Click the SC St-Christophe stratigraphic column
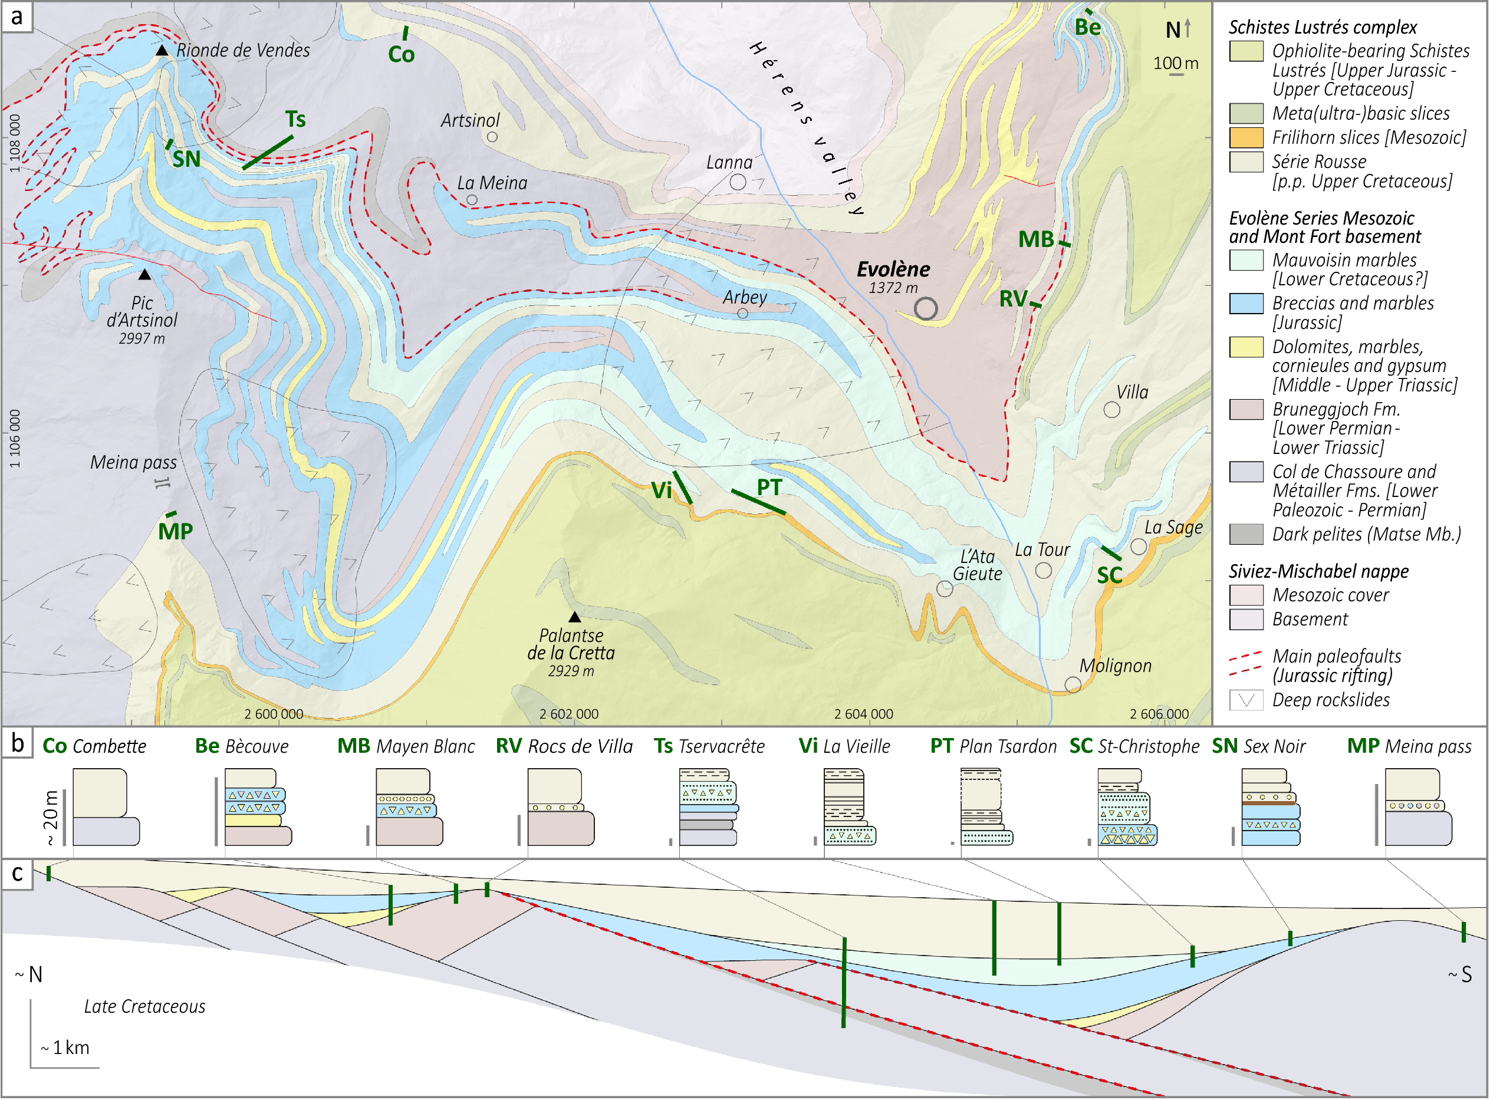 coord(1127,807)
